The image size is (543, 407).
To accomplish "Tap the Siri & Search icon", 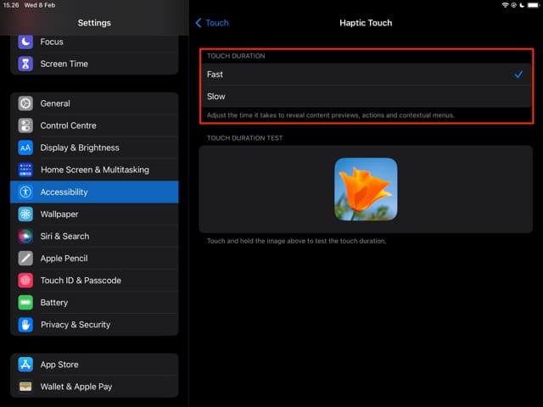I will pyautogui.click(x=25, y=237).
